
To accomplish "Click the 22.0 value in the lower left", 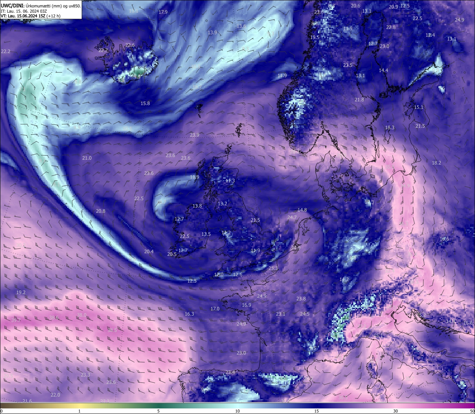I will [x=55, y=395].
